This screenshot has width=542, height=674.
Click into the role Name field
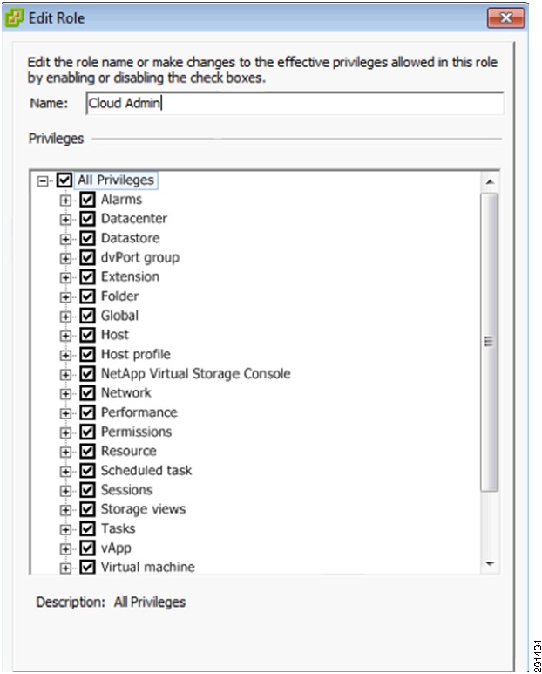coord(295,103)
